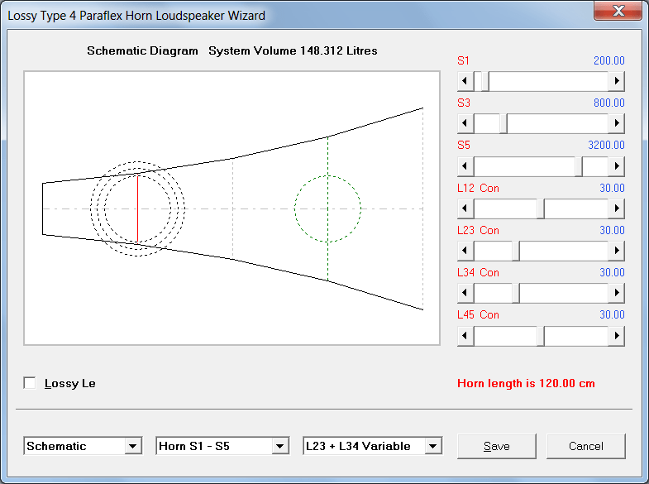The height and width of the screenshot is (484, 649).
Task: Decrease L12 Con with the left arrow
Action: point(465,208)
